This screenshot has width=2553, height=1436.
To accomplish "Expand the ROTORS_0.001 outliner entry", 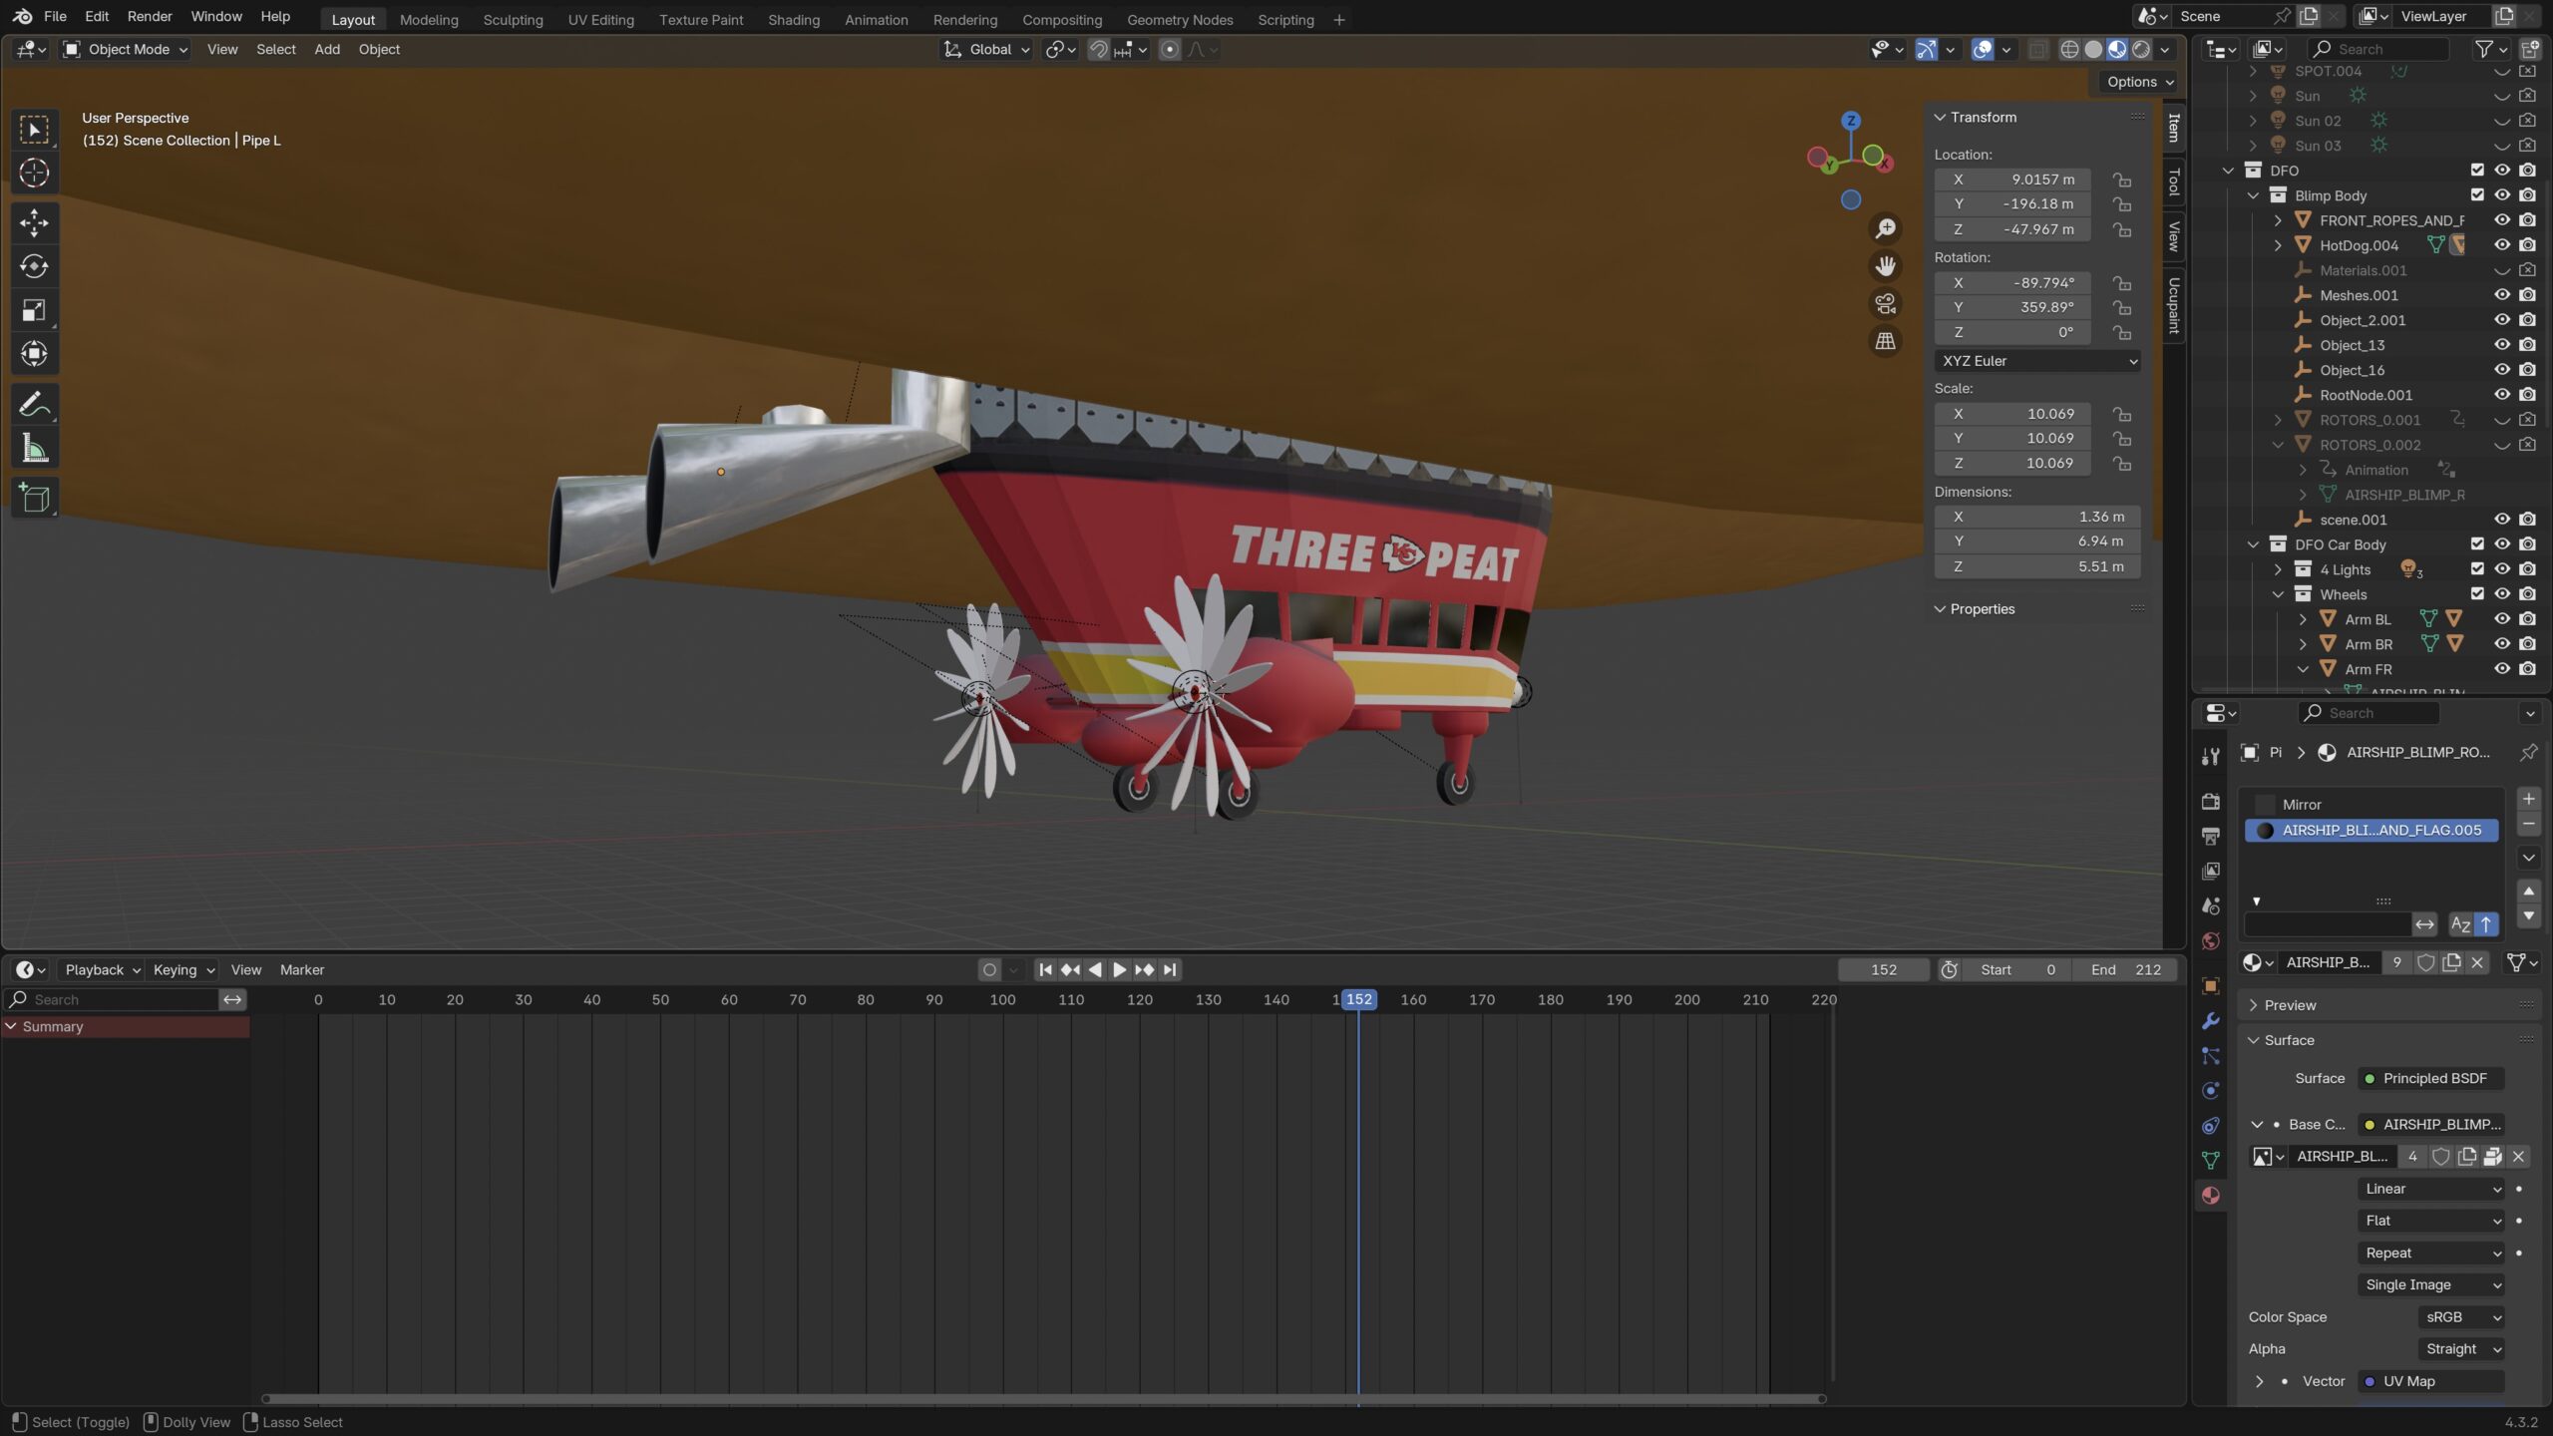I will [2279, 420].
